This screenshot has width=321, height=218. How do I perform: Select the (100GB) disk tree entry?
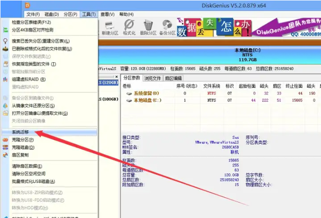pyautogui.click(x=108, y=99)
